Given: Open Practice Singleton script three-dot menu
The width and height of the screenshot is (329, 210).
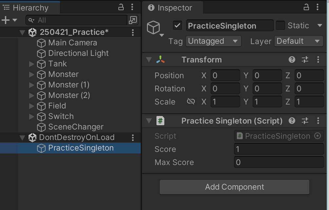Looking at the screenshot, I should pyautogui.click(x=318, y=121).
